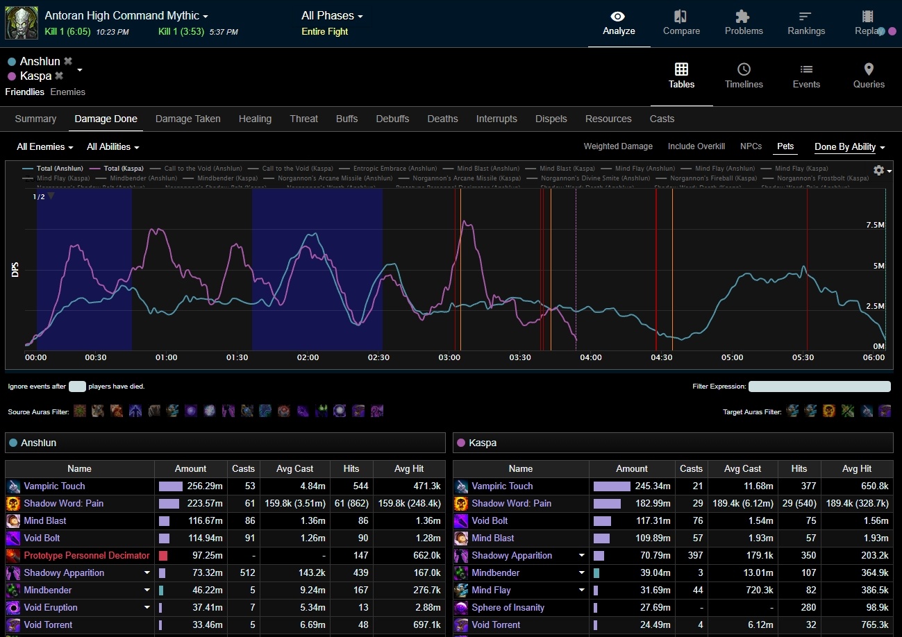Open the Healing tab
The image size is (902, 637).
point(255,119)
